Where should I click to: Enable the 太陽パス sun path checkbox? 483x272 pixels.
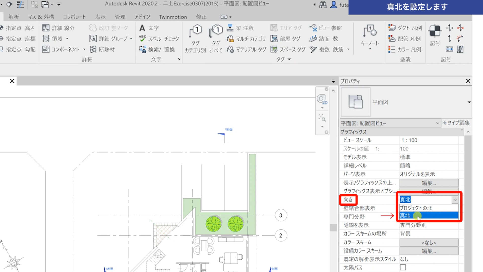403,267
